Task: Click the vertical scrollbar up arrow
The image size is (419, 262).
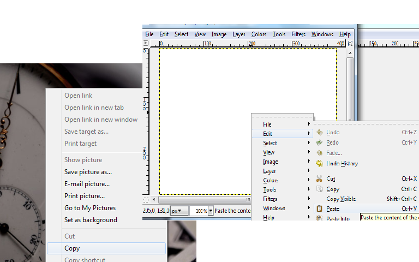Action: coord(350,53)
